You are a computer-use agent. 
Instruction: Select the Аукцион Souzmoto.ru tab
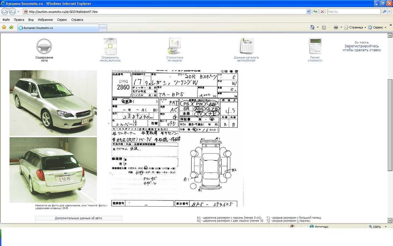[x=58, y=28]
